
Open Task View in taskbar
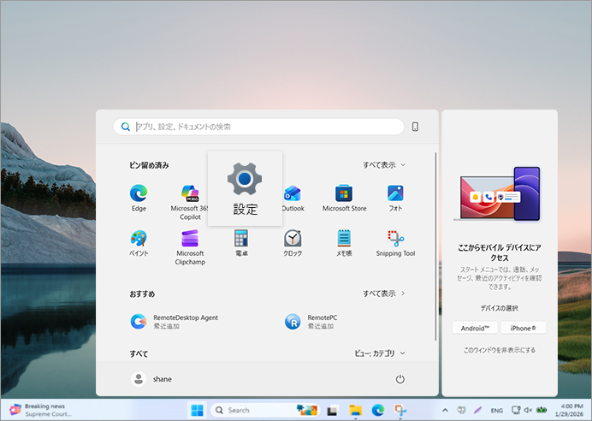point(333,410)
